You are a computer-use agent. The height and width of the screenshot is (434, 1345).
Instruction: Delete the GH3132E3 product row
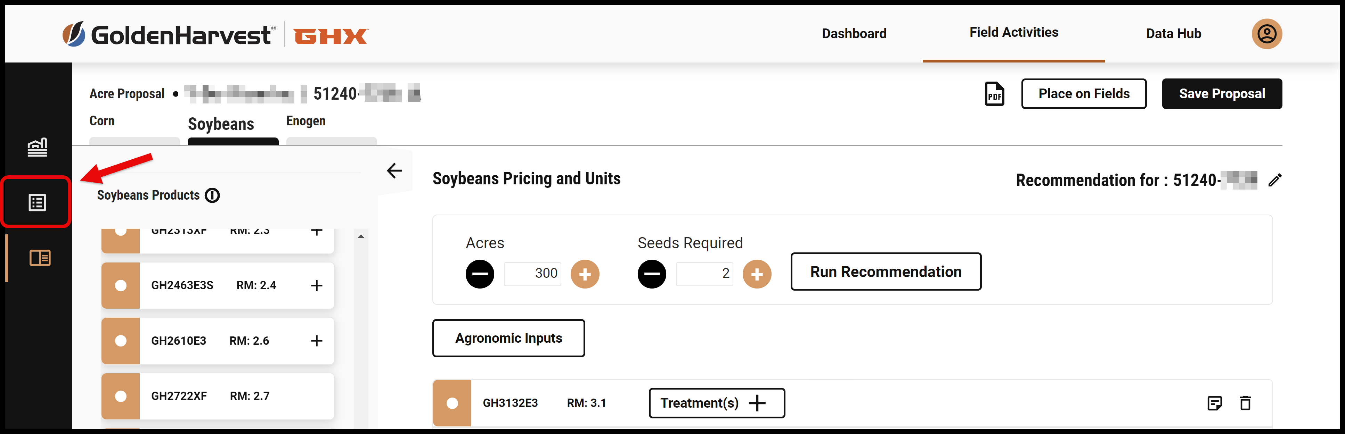1245,403
